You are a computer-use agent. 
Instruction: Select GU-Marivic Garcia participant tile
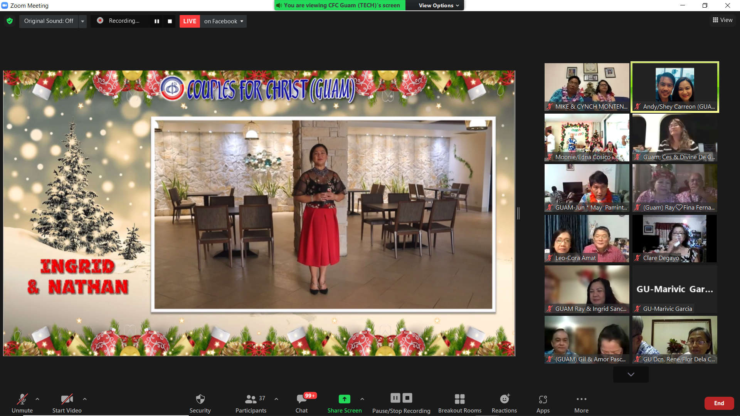(674, 289)
